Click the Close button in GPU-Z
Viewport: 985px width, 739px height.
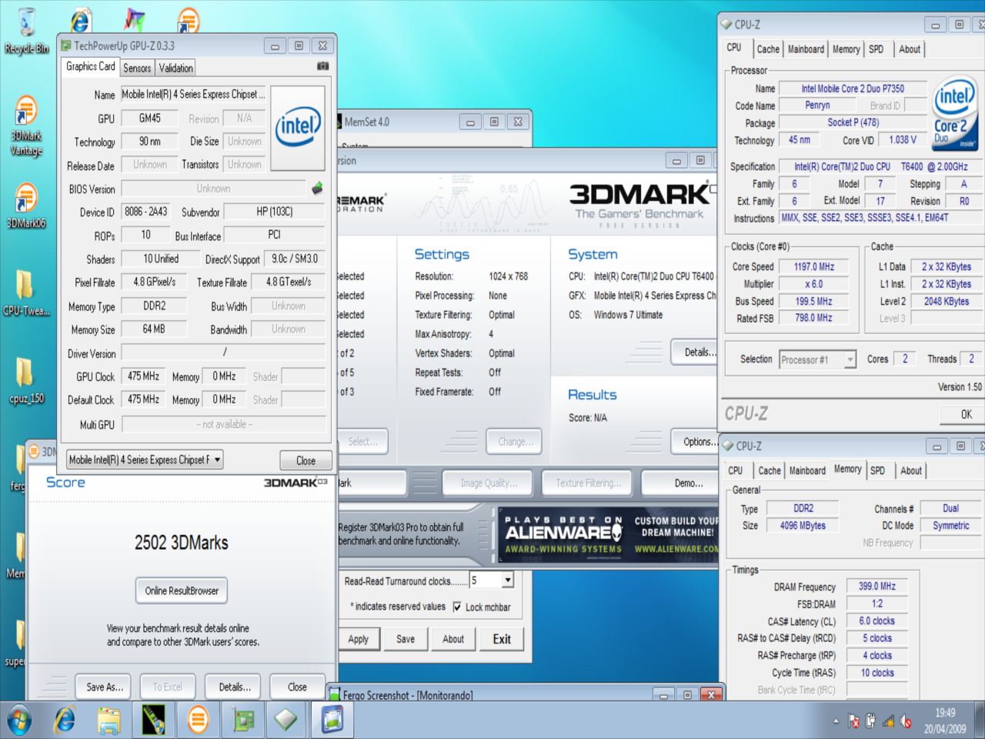[306, 460]
